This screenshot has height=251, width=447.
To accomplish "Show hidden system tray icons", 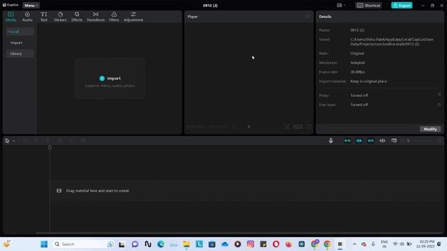I will 354,244.
